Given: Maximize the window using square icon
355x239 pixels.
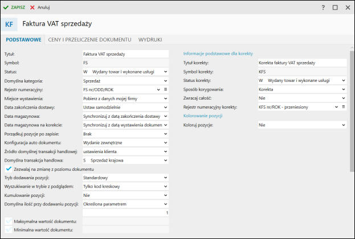Looking at the screenshot, I should [x=335, y=7].
